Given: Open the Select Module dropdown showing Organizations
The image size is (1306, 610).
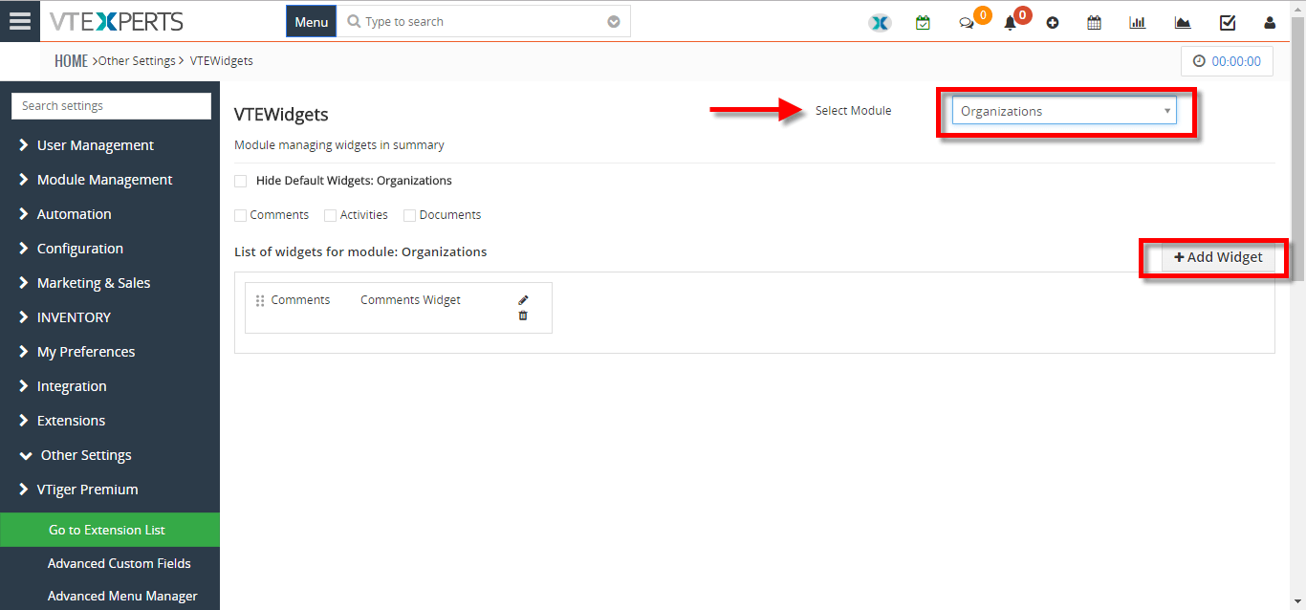Looking at the screenshot, I should click(x=1064, y=111).
